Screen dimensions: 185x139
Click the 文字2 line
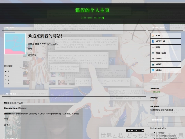[7, 125]
